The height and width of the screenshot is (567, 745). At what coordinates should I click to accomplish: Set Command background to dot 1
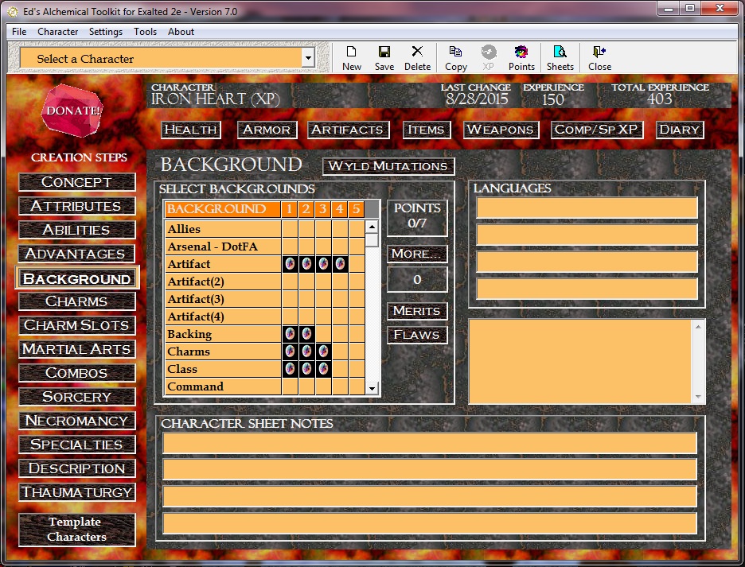pyautogui.click(x=290, y=386)
